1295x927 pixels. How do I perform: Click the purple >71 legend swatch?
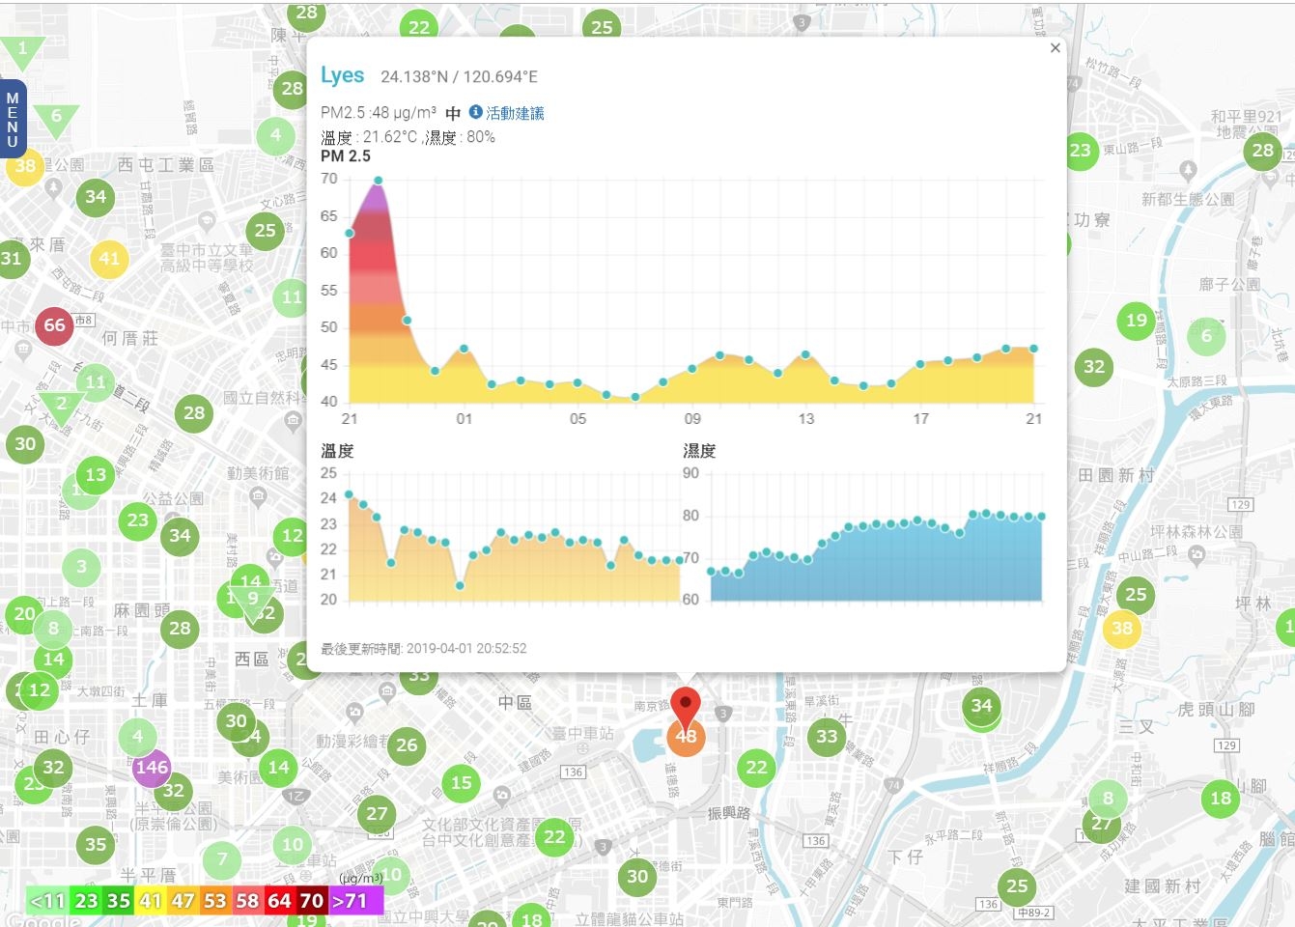355,901
